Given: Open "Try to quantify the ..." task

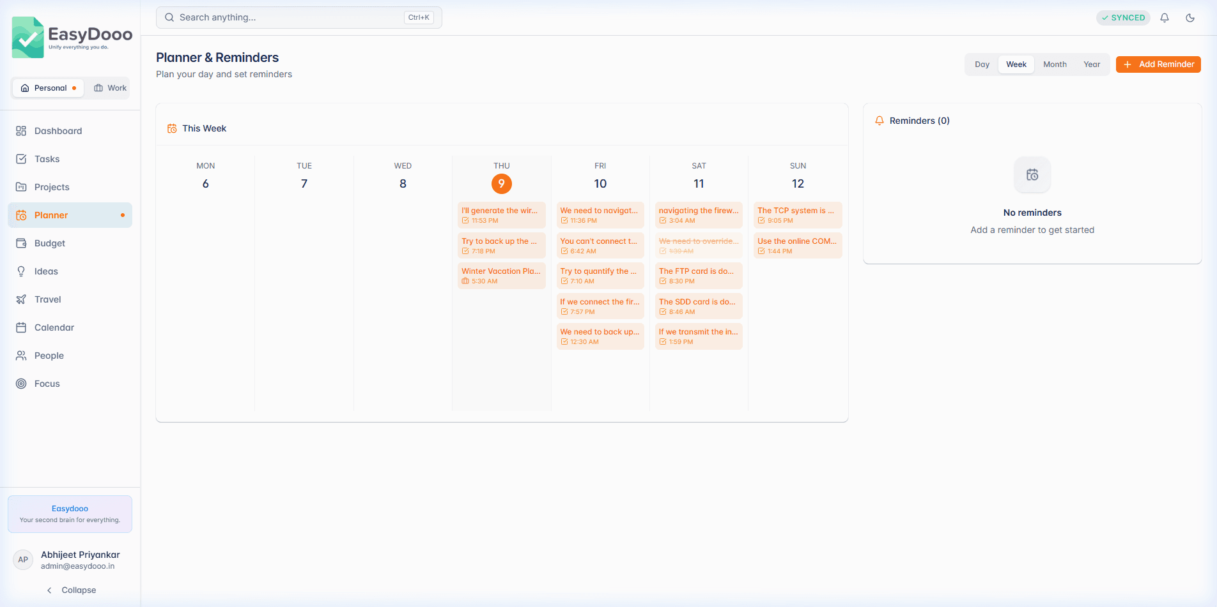Looking at the screenshot, I should pos(600,276).
